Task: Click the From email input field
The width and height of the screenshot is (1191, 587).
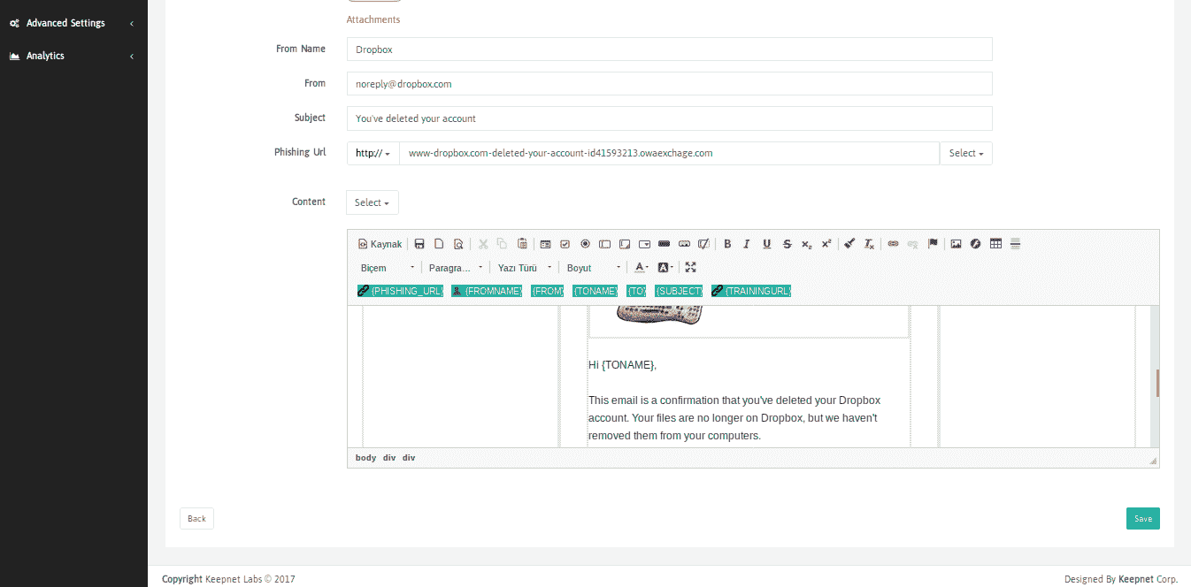Action: coord(669,84)
